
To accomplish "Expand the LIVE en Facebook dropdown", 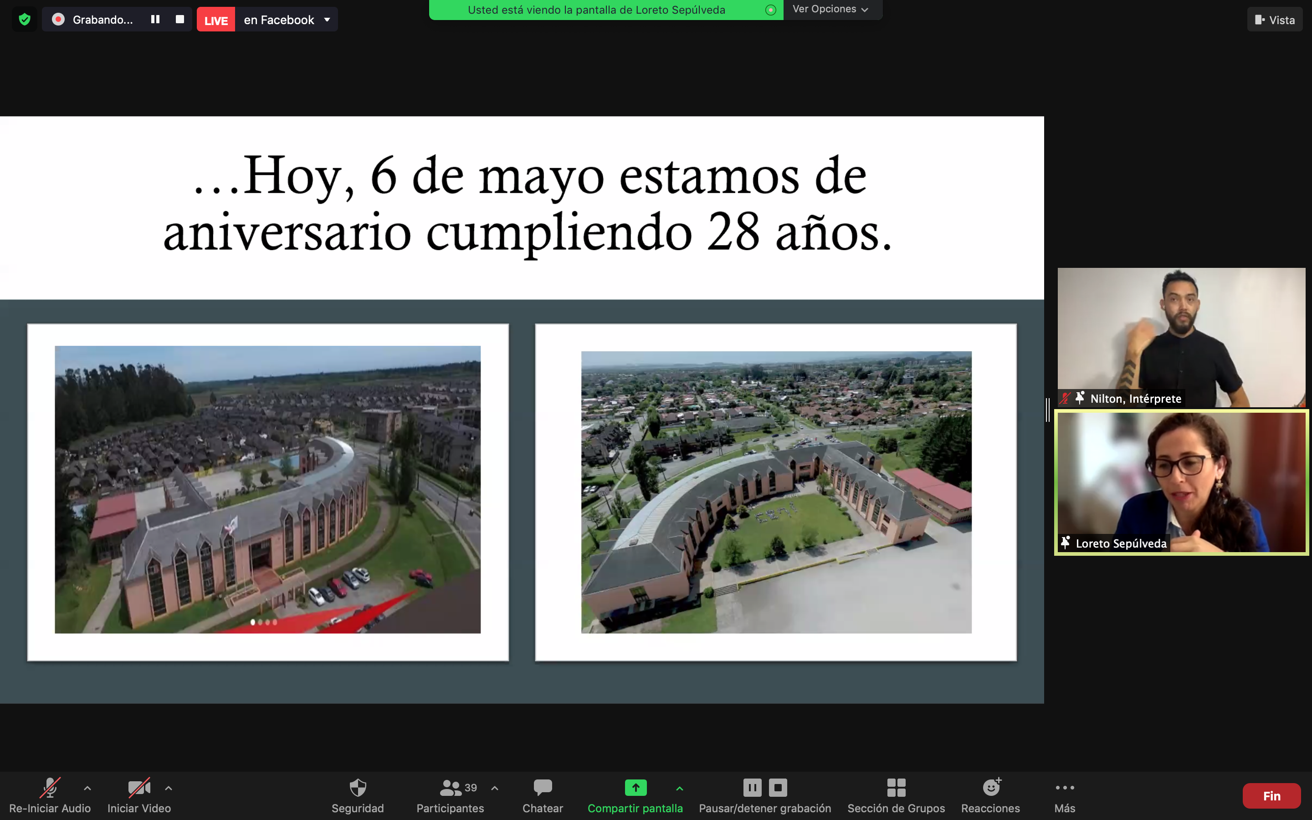I will [x=327, y=20].
